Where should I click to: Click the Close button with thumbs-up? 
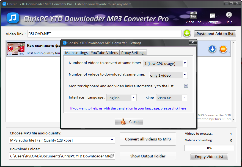[129, 122]
